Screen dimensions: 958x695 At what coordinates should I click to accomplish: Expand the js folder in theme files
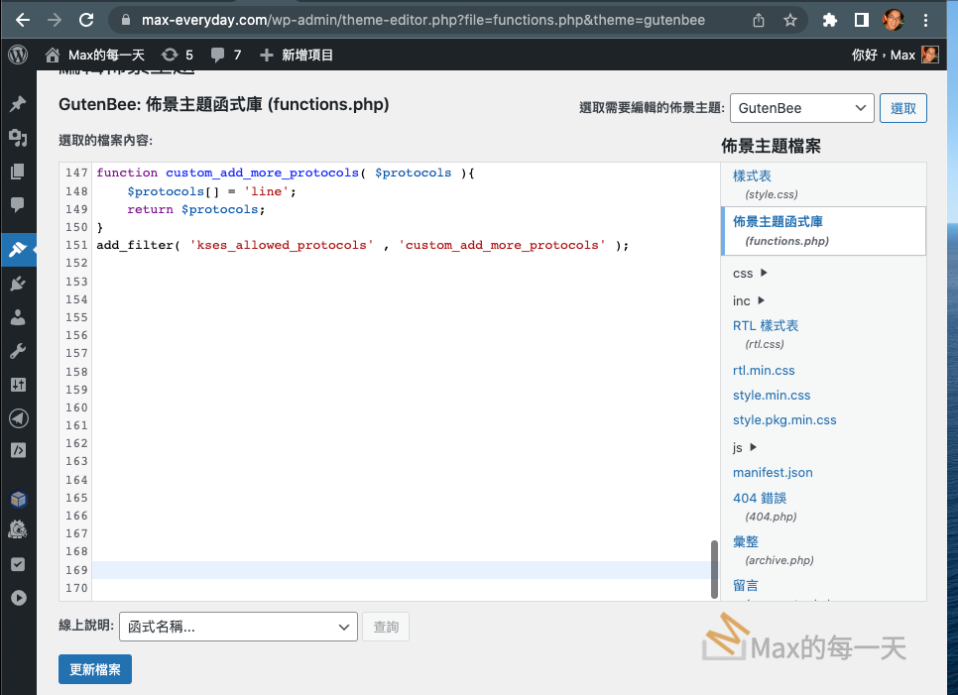point(744,447)
